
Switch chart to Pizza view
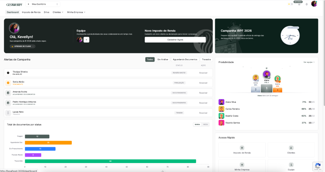tap(205, 124)
